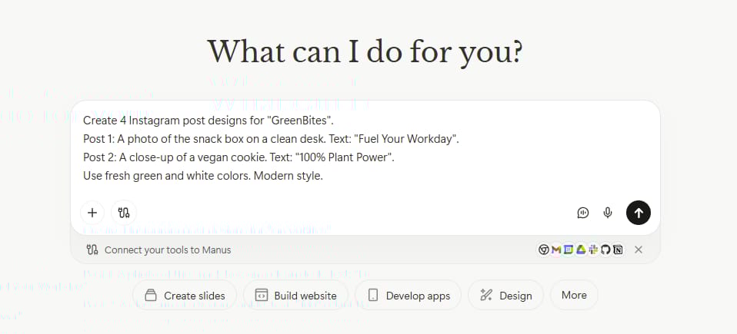Dismiss the Connect your tools banner
The width and height of the screenshot is (737, 334).
tap(639, 250)
